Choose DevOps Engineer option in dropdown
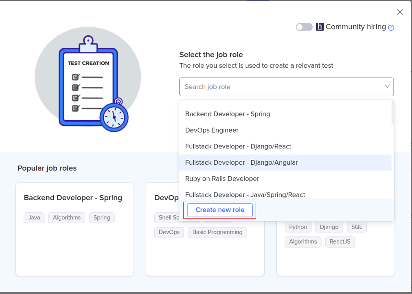The width and height of the screenshot is (412, 294). coord(212,130)
